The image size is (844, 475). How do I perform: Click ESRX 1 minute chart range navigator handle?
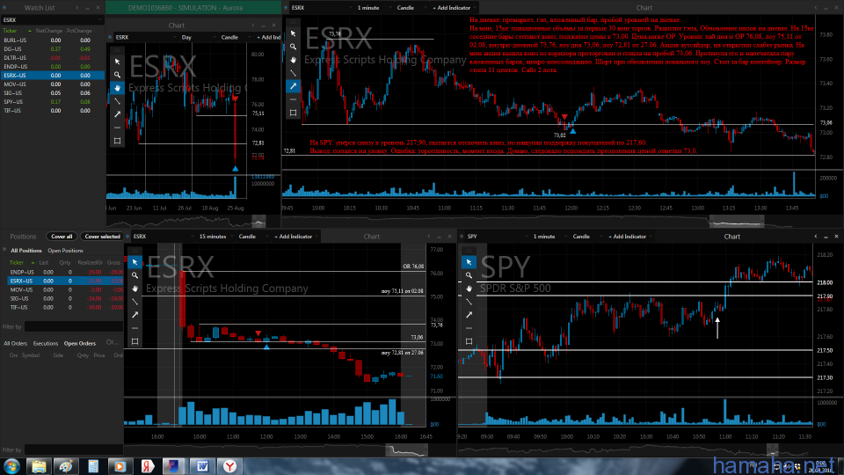point(737,222)
